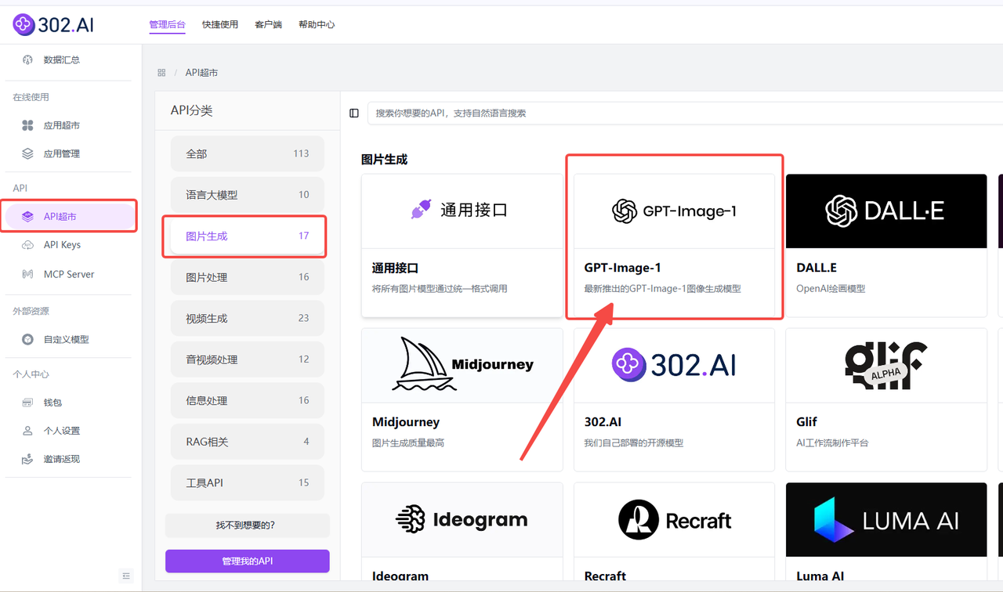Click the OpenAI绘画模型 description

(831, 288)
